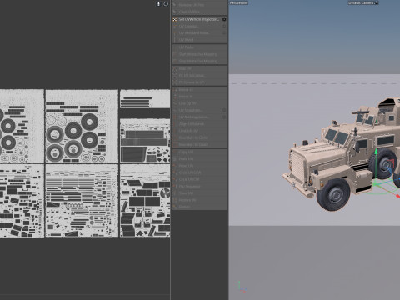The width and height of the screenshot is (400, 300).
Task: Choose Cleanup at the list bottom
Action: [200, 207]
